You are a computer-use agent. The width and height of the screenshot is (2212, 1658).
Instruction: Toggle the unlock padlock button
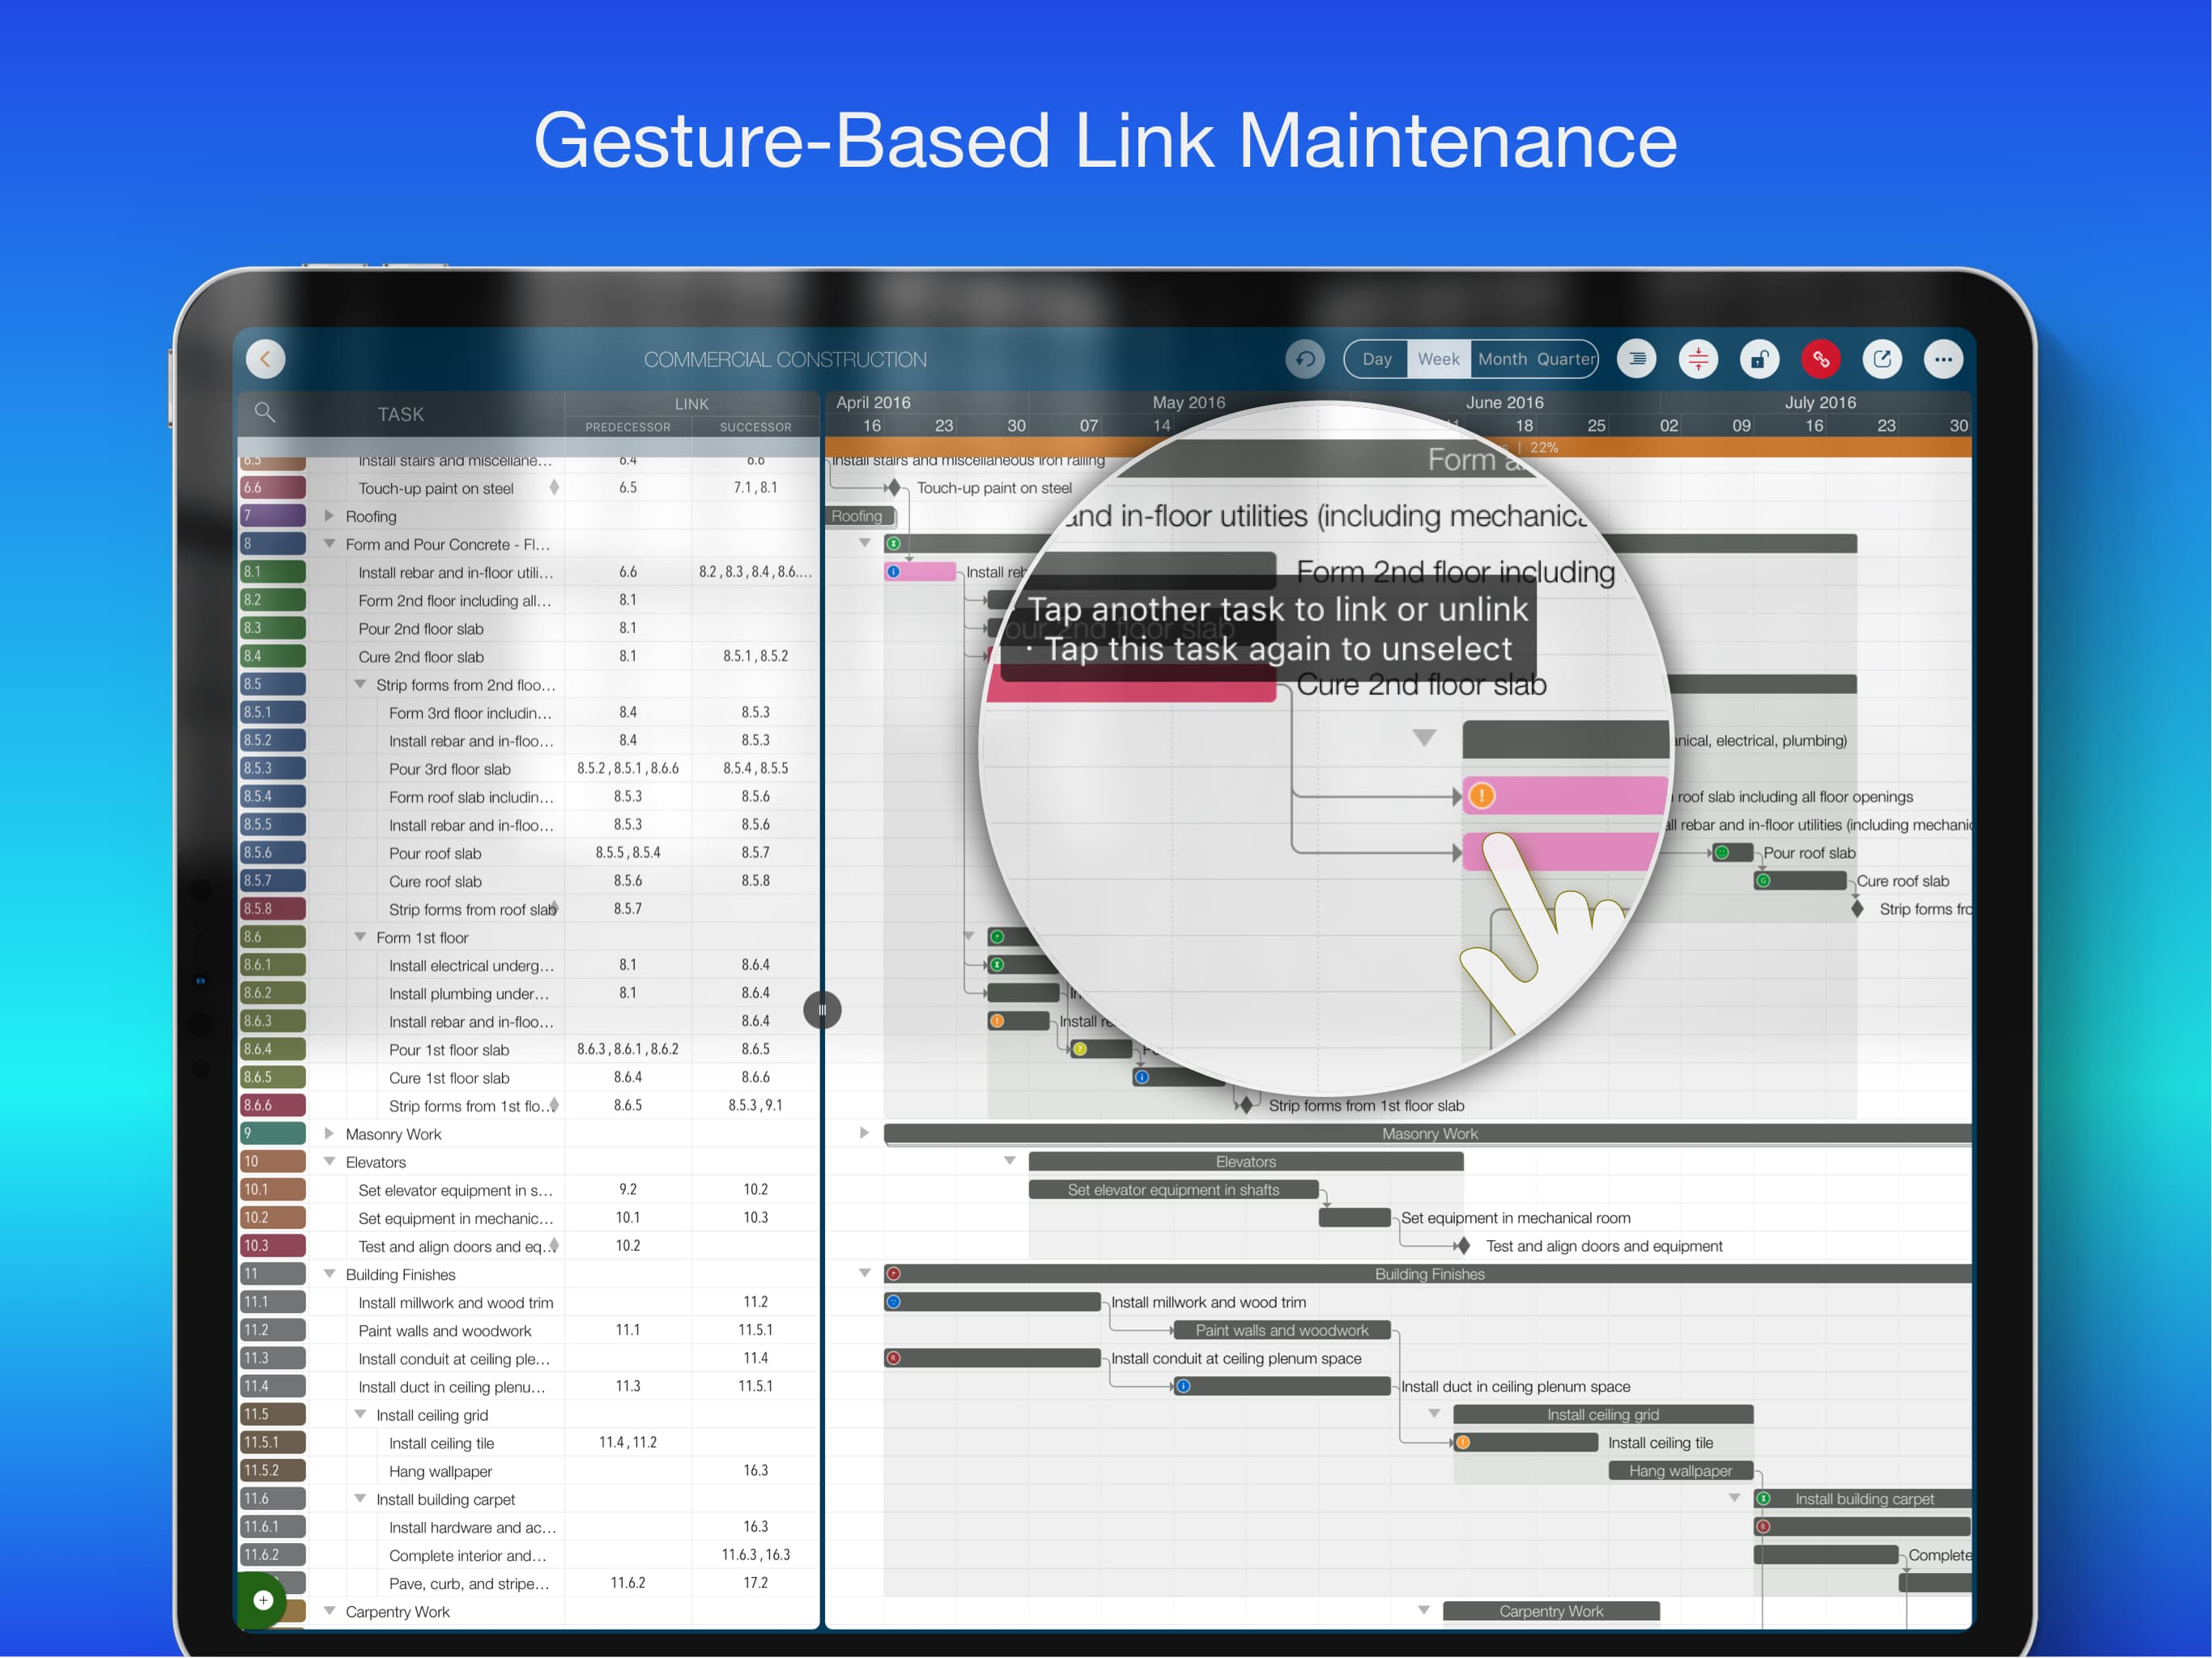1759,359
